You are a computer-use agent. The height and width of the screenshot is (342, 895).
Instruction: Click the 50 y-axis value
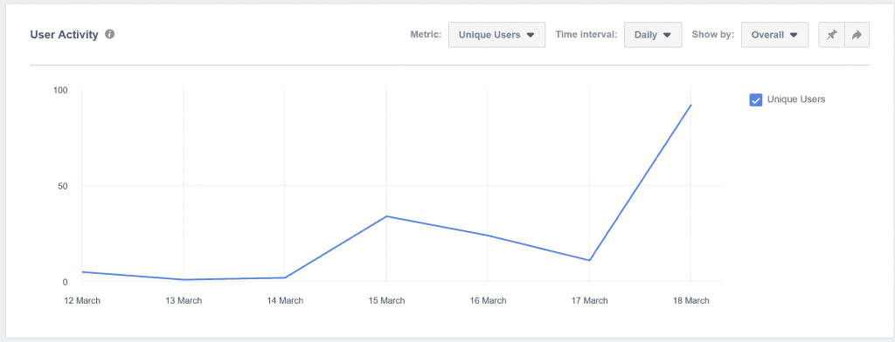tap(63, 186)
